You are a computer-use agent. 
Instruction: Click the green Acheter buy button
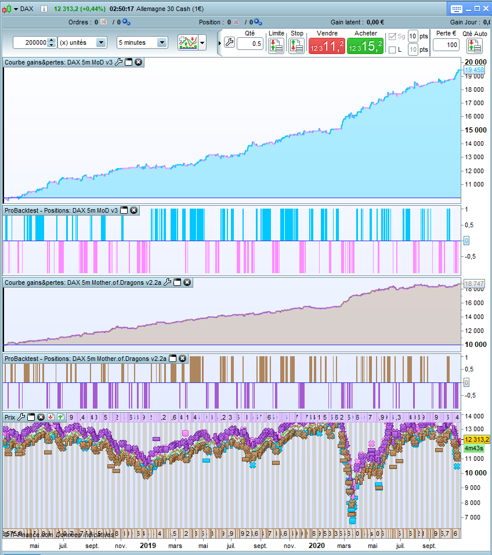[365, 46]
